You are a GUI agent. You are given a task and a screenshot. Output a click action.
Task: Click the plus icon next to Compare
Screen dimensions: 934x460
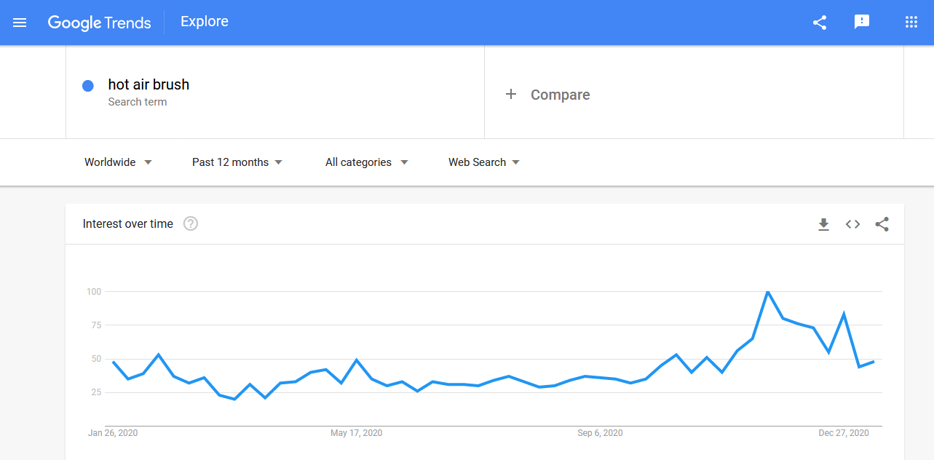tap(511, 94)
